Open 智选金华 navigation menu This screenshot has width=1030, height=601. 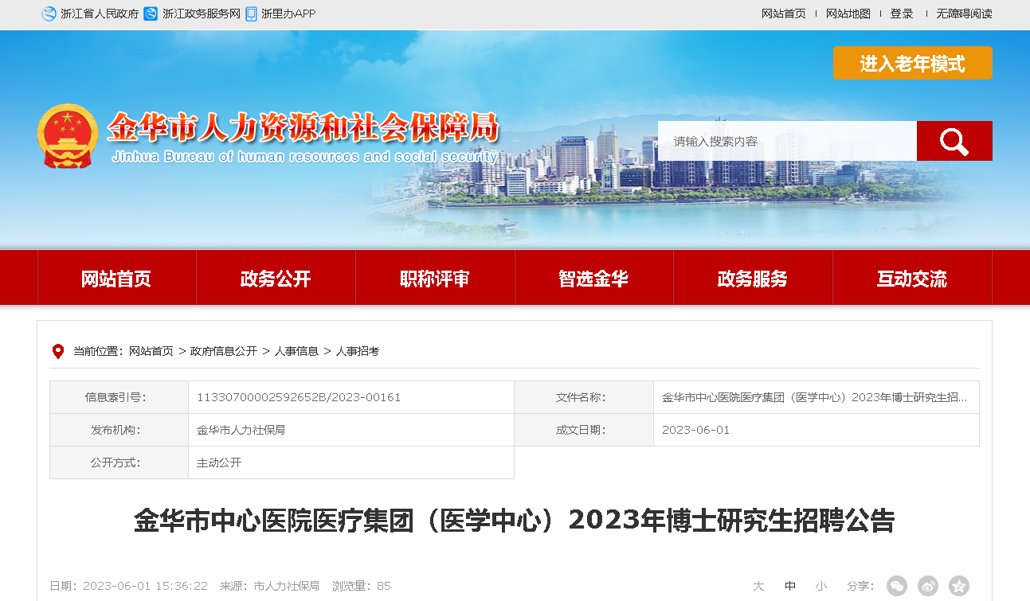pos(593,279)
